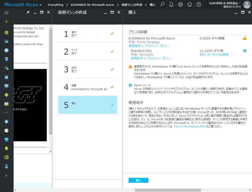Screen dimensions: 252x192
Task: Click account name toshi888.8.888@g…
Action: (225, 3)
